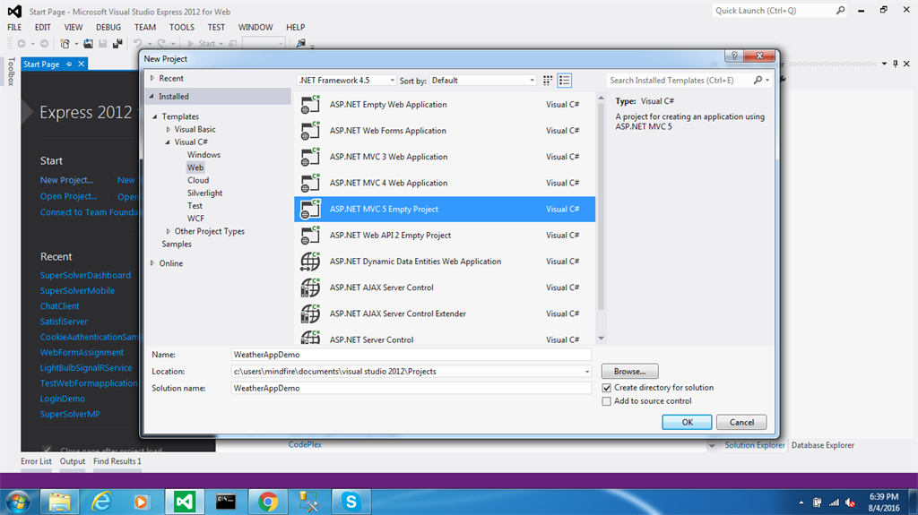Click the New Project dialog help button
This screenshot has height=515, width=918.
point(734,56)
